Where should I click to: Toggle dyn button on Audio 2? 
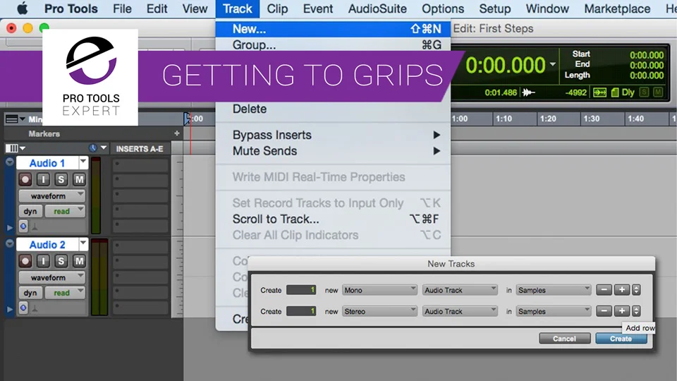pyautogui.click(x=30, y=293)
